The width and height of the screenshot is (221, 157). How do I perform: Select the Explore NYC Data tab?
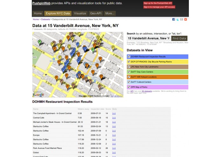(x=58, y=13)
